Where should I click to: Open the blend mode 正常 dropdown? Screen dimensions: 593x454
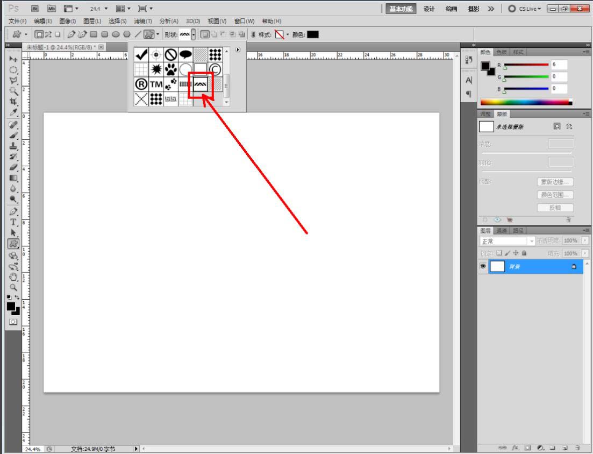coord(507,241)
